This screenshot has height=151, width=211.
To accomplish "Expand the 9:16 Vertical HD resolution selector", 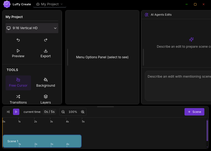I will [32, 28].
